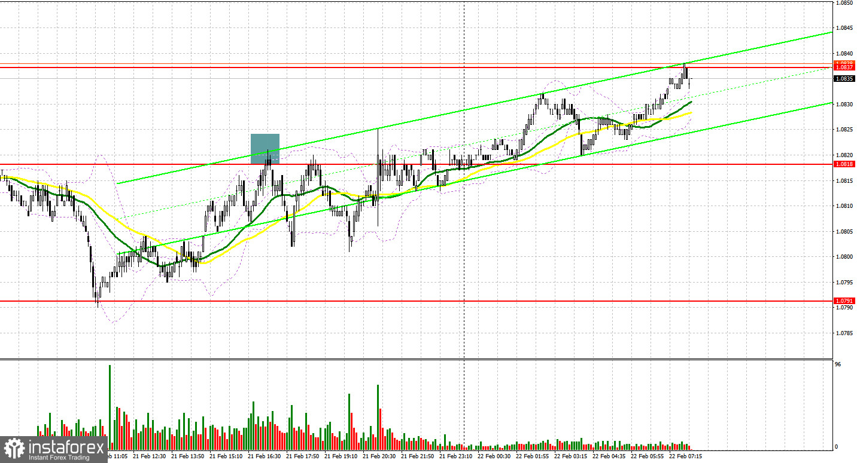Screen dimensions: 857x463
Task: Click the 1.0830 price axis label
Action: tap(844, 104)
